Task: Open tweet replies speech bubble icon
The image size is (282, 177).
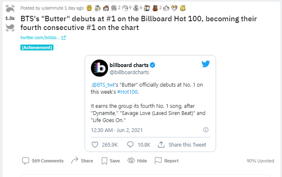Action: (x=130, y=145)
